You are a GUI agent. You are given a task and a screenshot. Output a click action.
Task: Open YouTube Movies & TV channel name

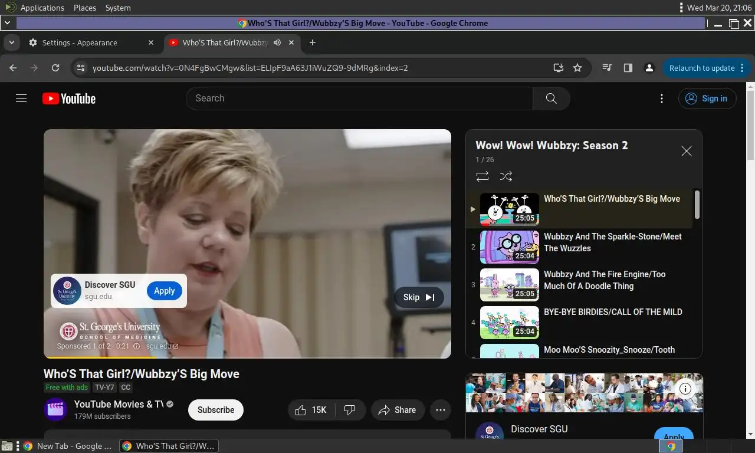(x=119, y=404)
